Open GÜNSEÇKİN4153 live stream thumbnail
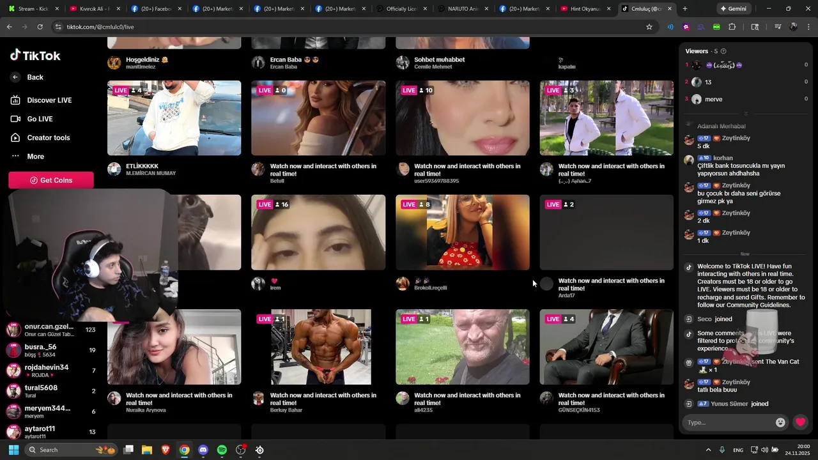Screen dimensions: 818x460 click(606, 347)
